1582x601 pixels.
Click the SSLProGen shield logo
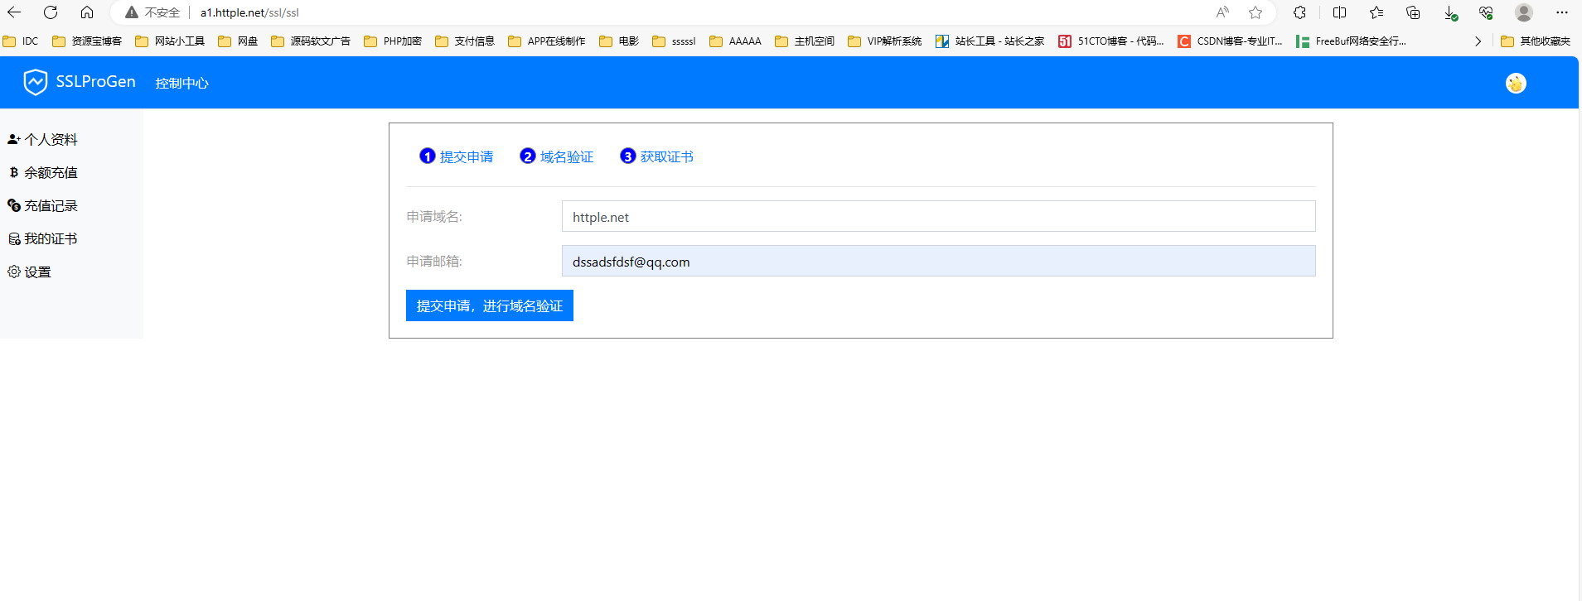tap(36, 82)
